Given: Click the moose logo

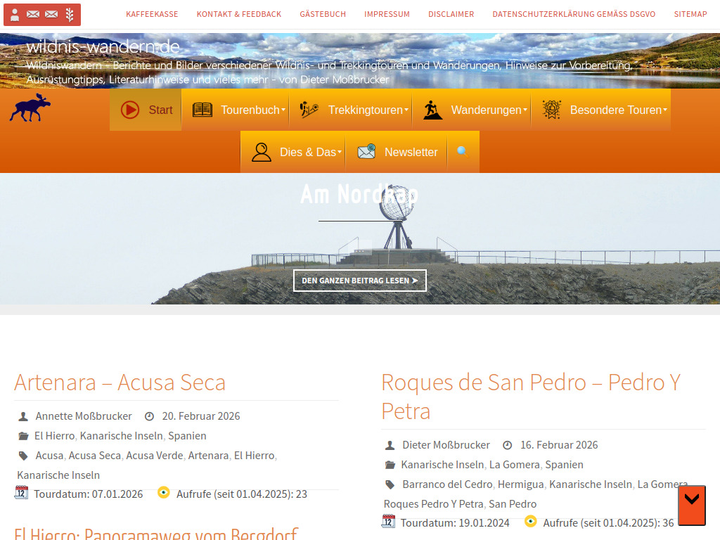Looking at the screenshot, I should click(x=30, y=108).
